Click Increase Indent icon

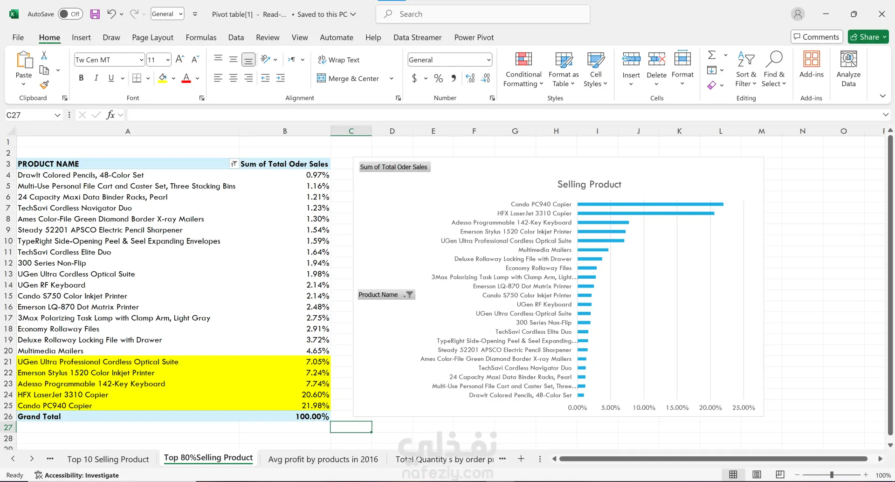tap(281, 78)
